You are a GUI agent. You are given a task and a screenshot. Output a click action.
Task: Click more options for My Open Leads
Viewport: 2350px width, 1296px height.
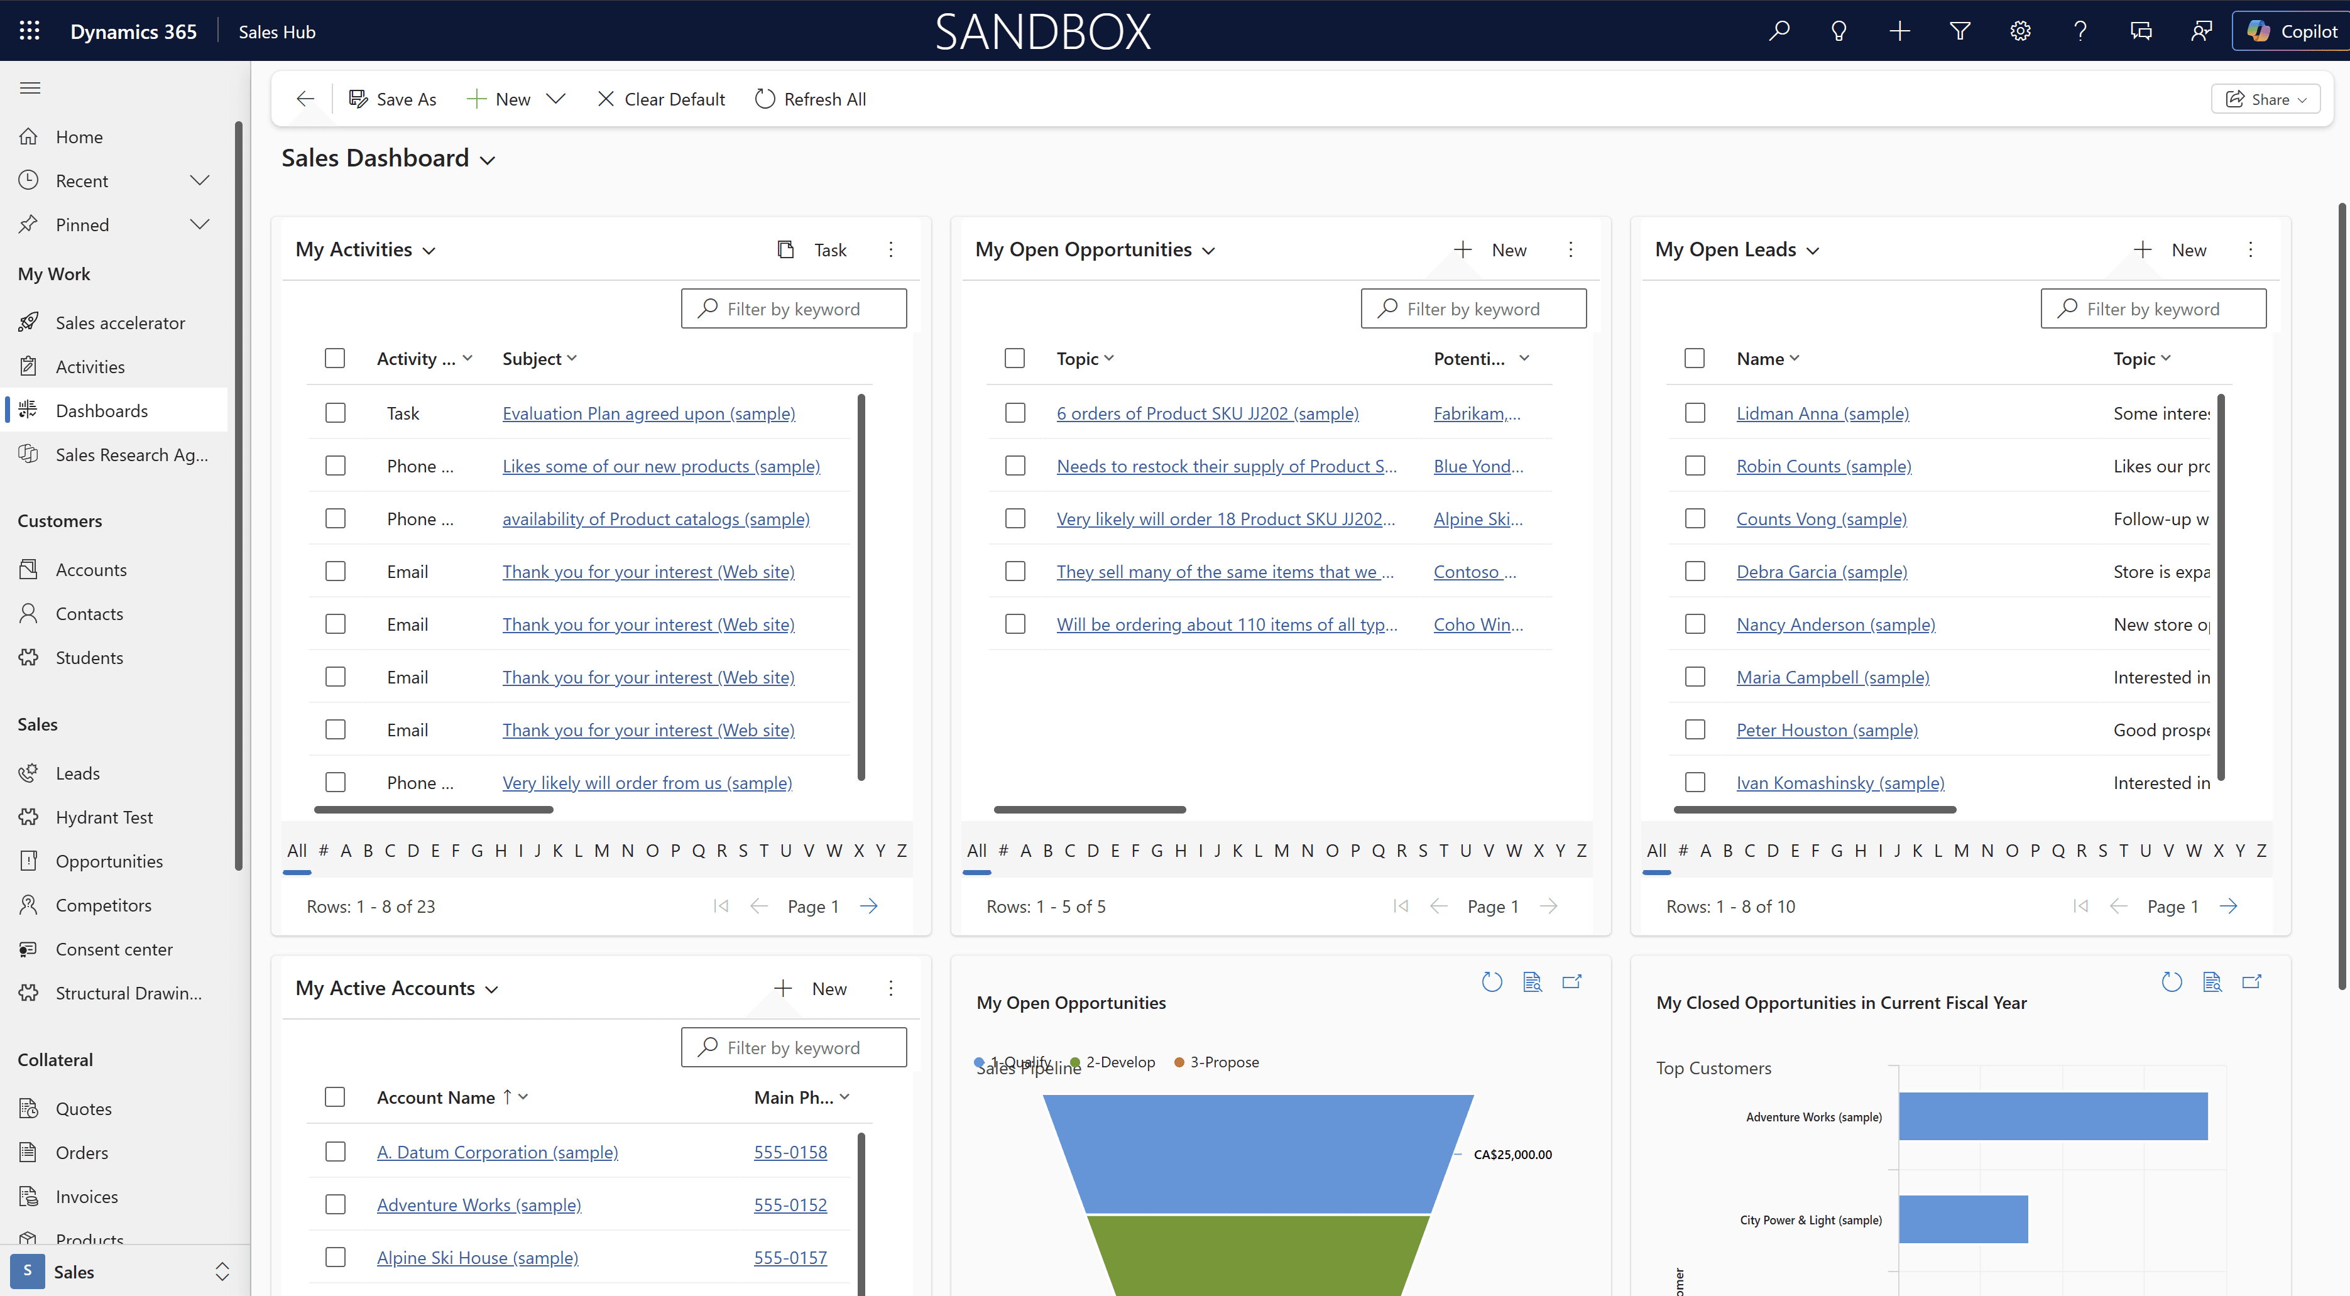pyautogui.click(x=2251, y=250)
